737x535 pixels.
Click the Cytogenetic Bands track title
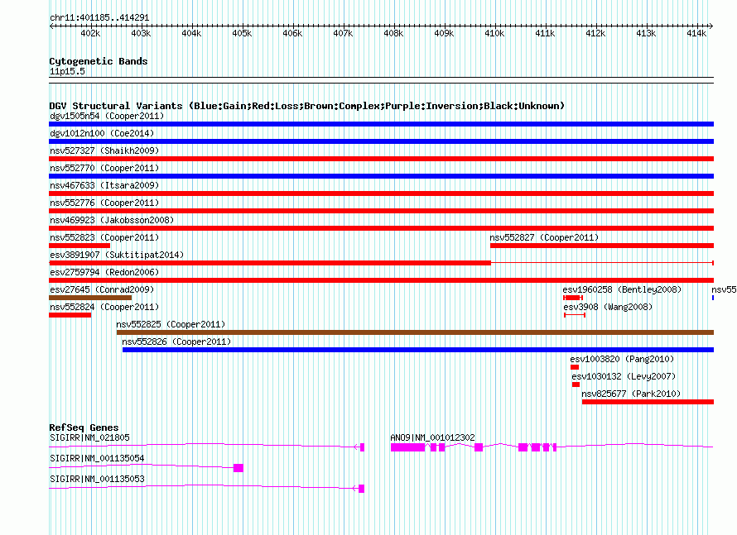coord(99,61)
